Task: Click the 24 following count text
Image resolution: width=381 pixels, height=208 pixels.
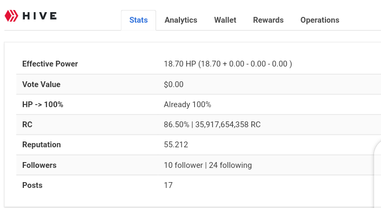Action: (x=230, y=165)
